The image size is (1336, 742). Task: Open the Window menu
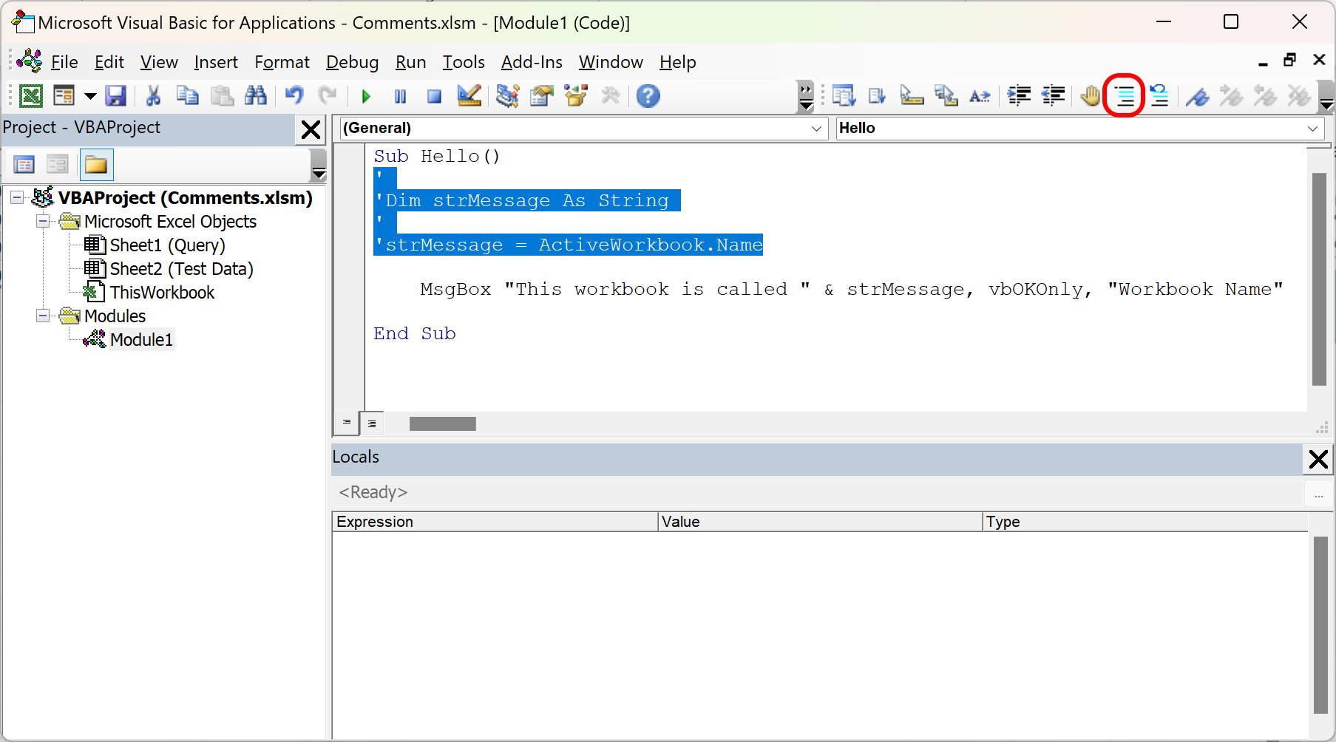(x=611, y=62)
